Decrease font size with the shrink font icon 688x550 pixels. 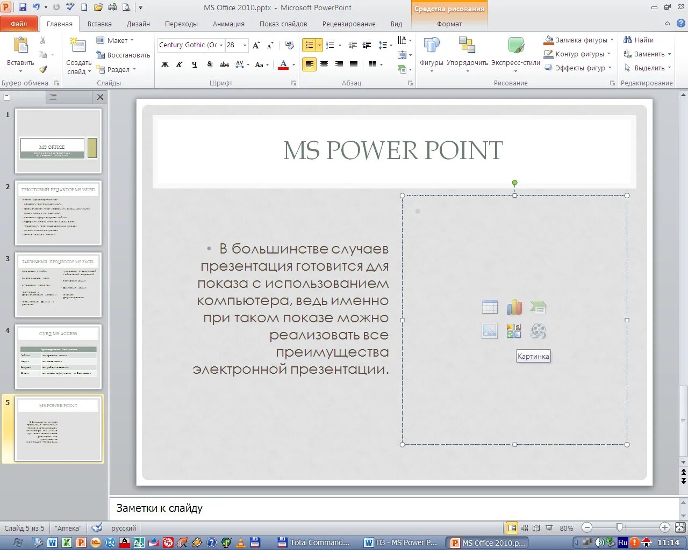click(x=270, y=45)
